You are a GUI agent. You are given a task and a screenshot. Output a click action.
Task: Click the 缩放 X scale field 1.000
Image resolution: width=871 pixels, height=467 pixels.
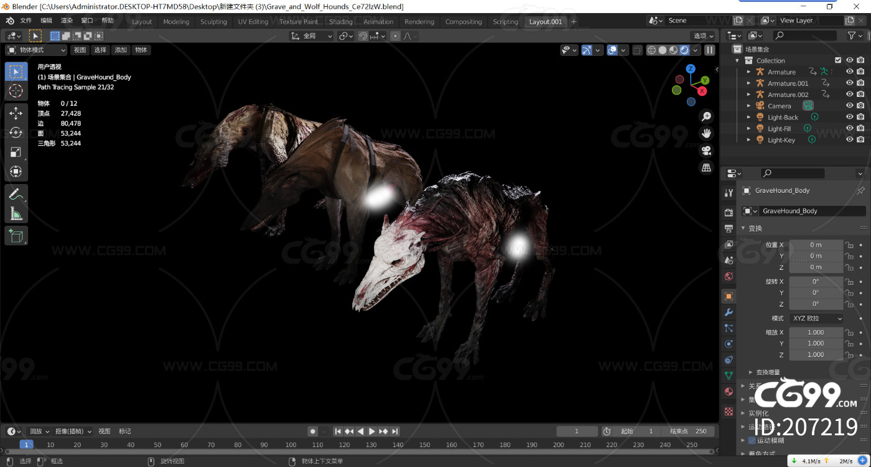tap(816, 332)
